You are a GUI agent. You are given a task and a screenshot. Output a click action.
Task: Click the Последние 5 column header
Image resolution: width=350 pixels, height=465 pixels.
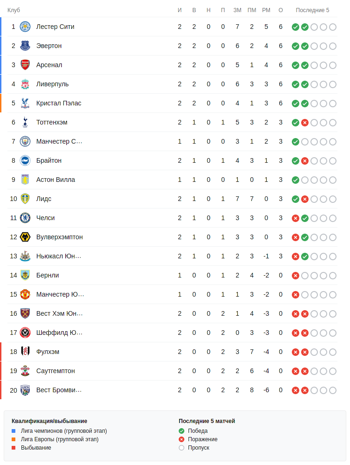(x=312, y=10)
